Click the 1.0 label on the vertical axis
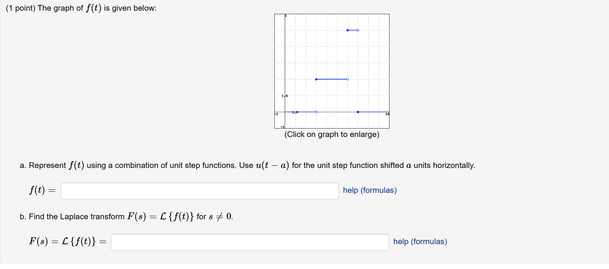This screenshot has height=269, width=609. coord(284,96)
